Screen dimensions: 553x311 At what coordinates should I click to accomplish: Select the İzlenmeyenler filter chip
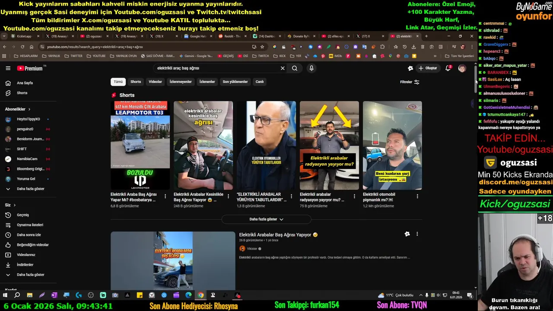click(x=181, y=82)
